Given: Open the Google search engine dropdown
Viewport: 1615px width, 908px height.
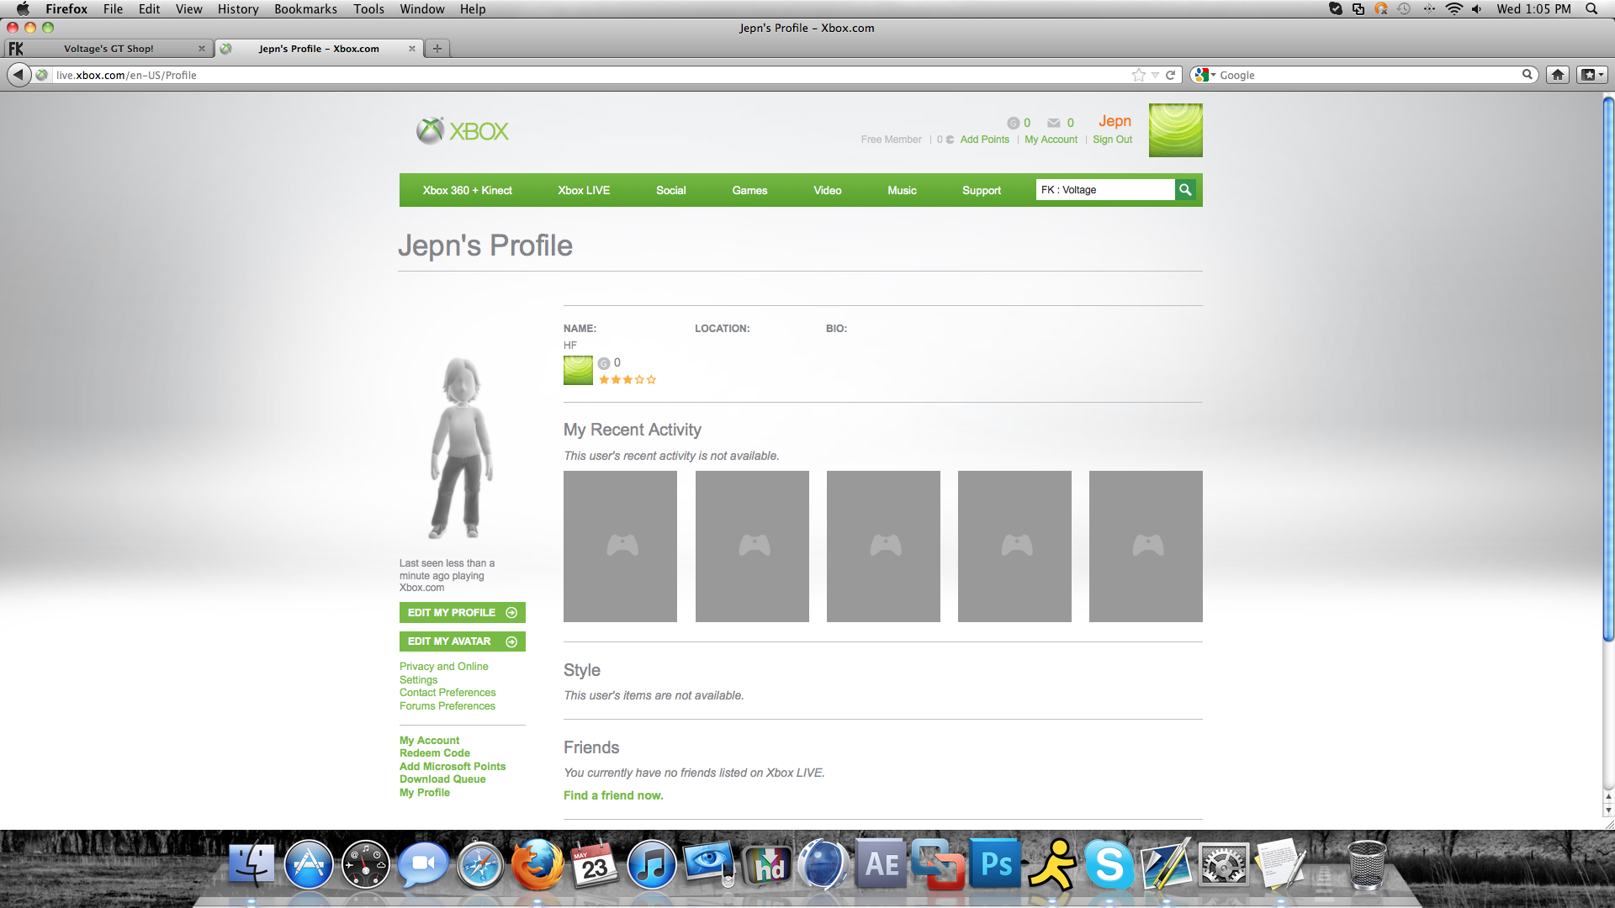Looking at the screenshot, I should click(x=1205, y=75).
